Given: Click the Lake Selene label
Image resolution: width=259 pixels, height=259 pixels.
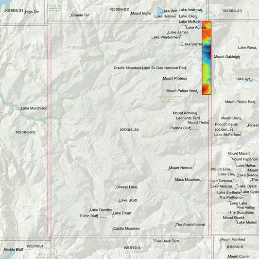Looking at the screenshot, I should point(248,175).
